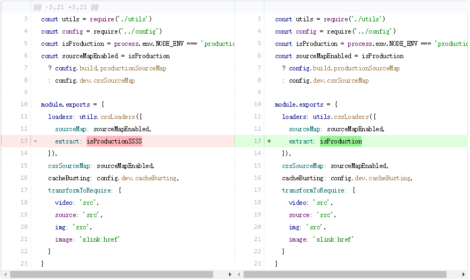
Task: Click 'cacheBusting:' key on left line 16
Action: [x=70, y=178]
